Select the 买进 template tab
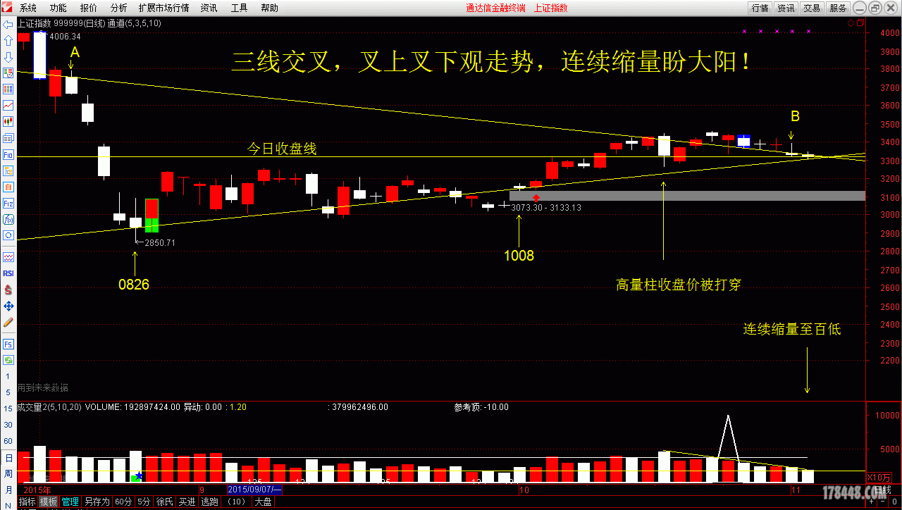Screen dimensions: 902x510 [x=187, y=502]
